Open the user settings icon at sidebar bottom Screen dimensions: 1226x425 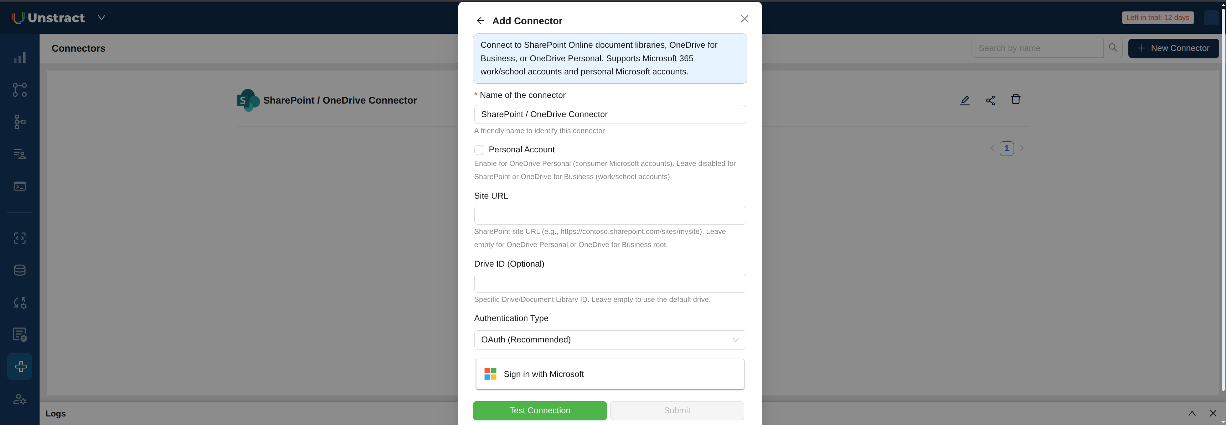click(20, 399)
